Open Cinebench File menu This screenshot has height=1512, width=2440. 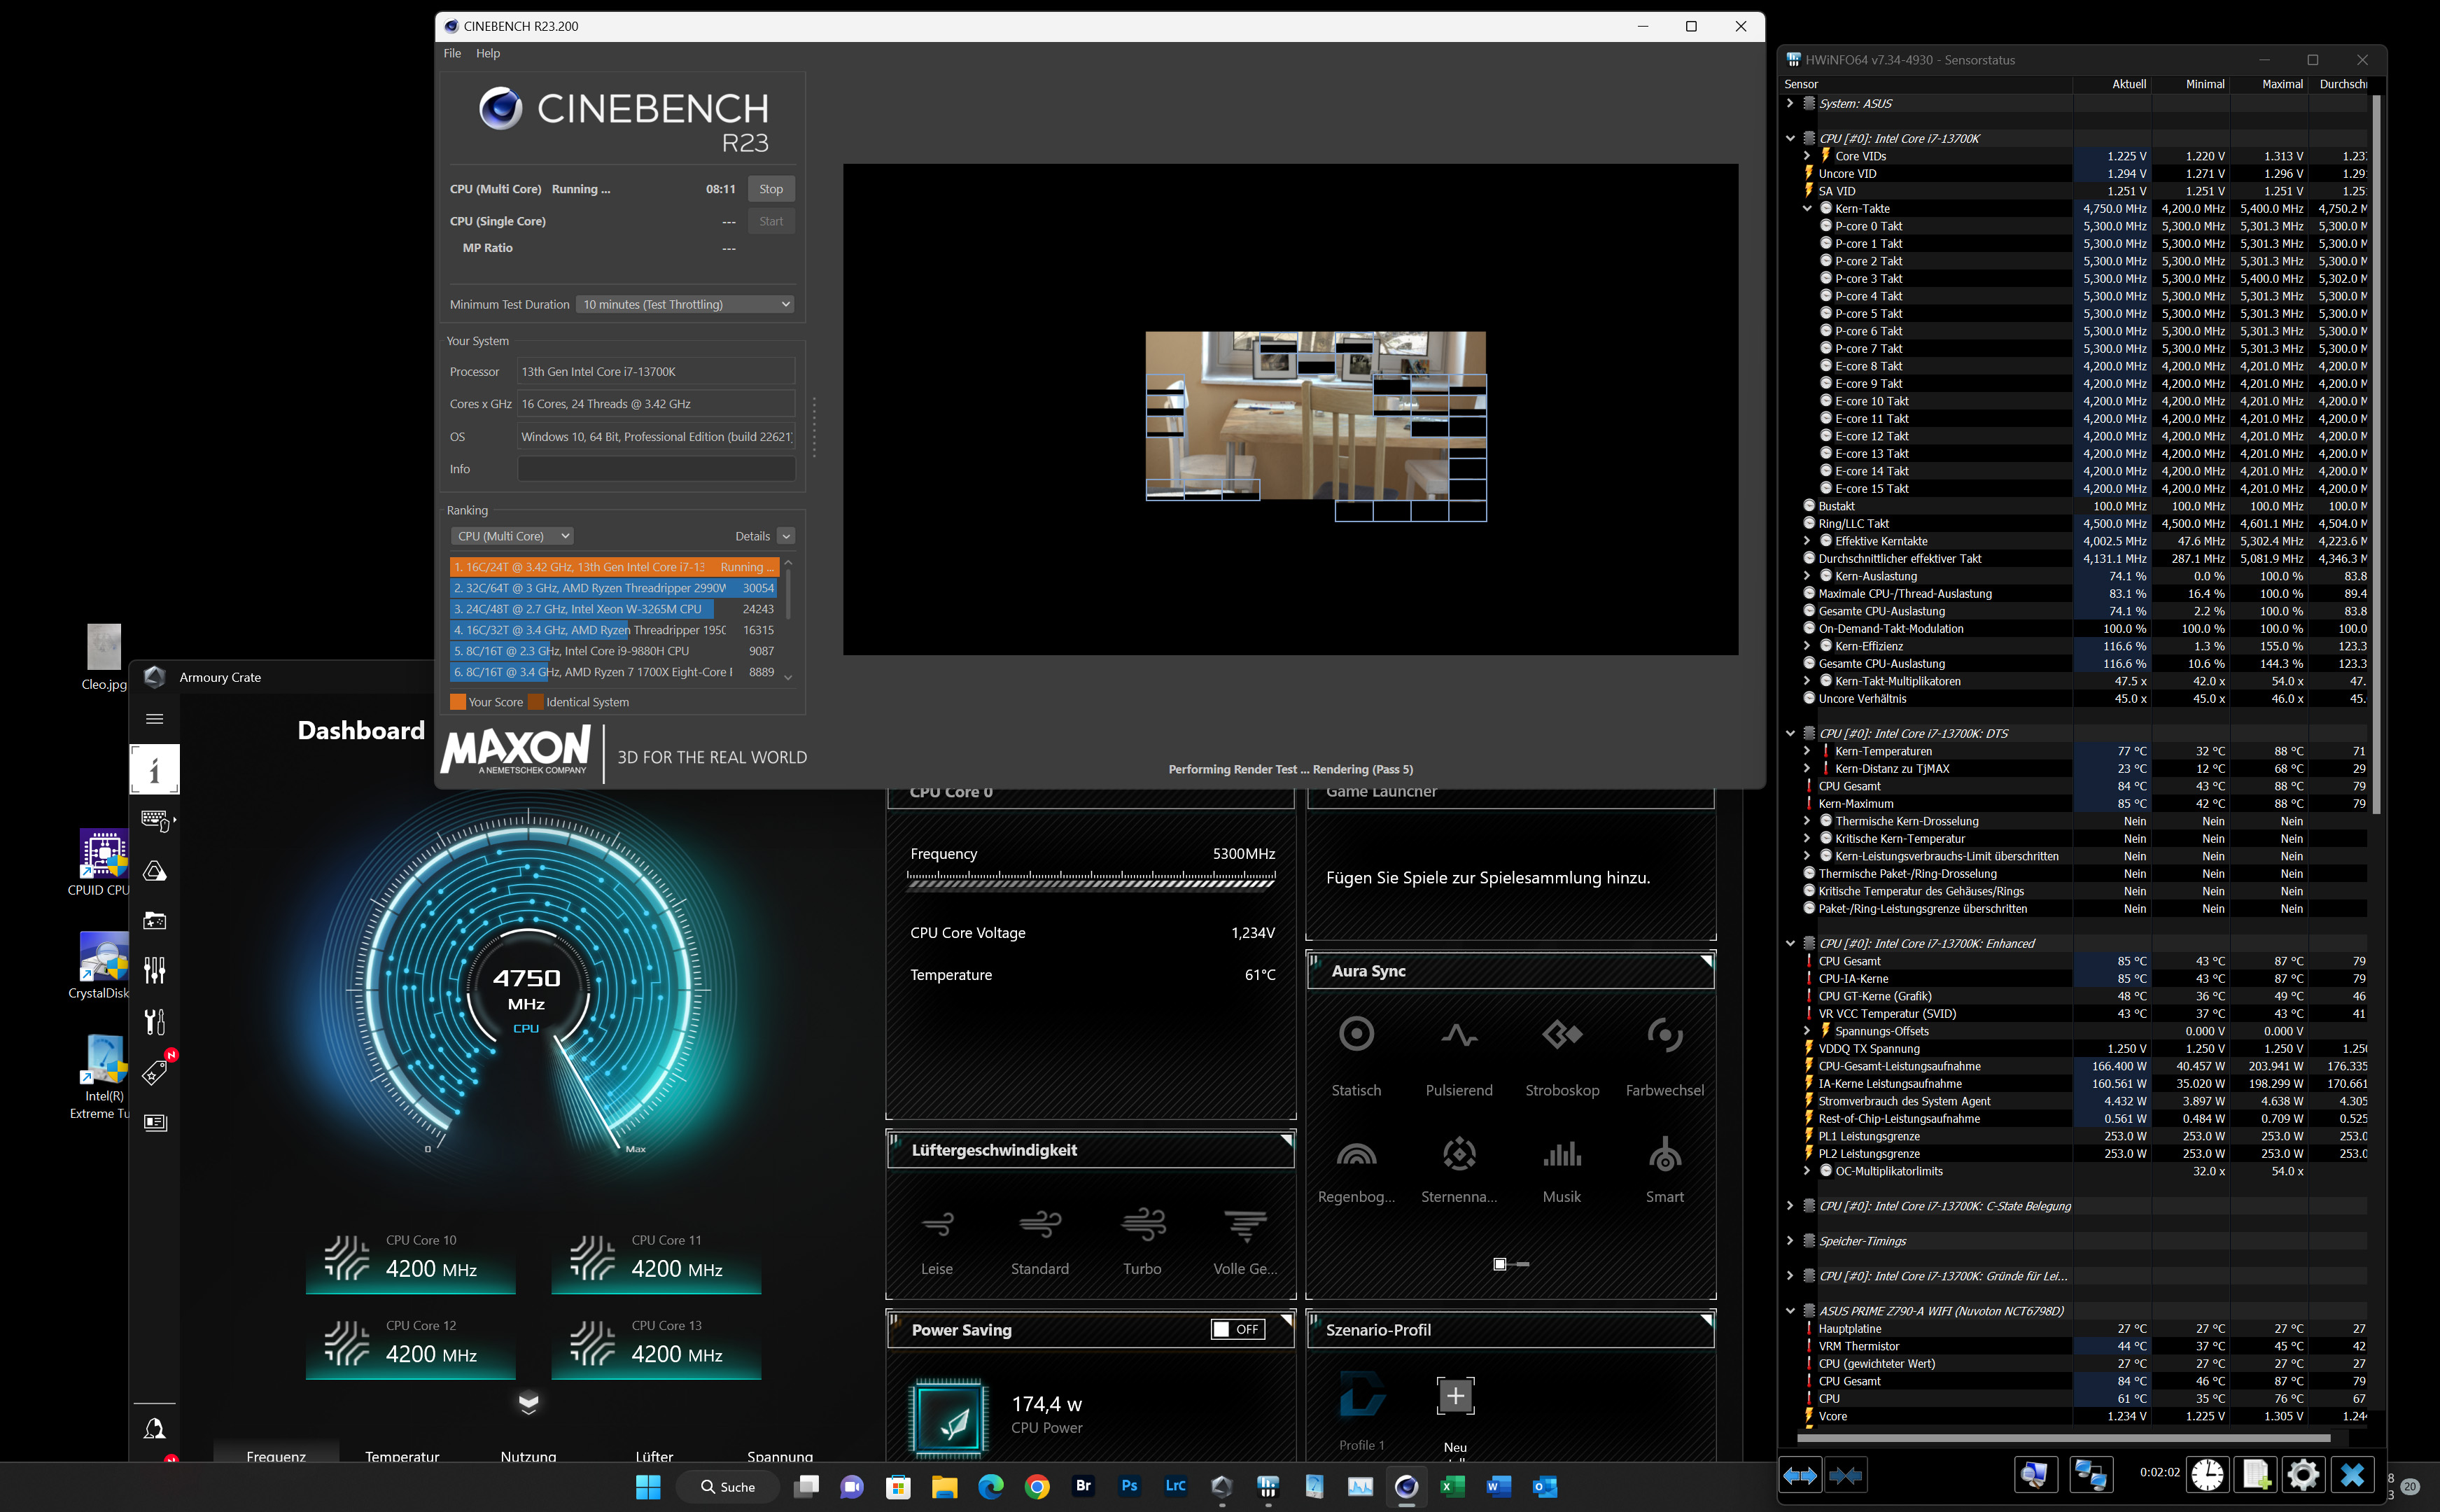pos(452,54)
